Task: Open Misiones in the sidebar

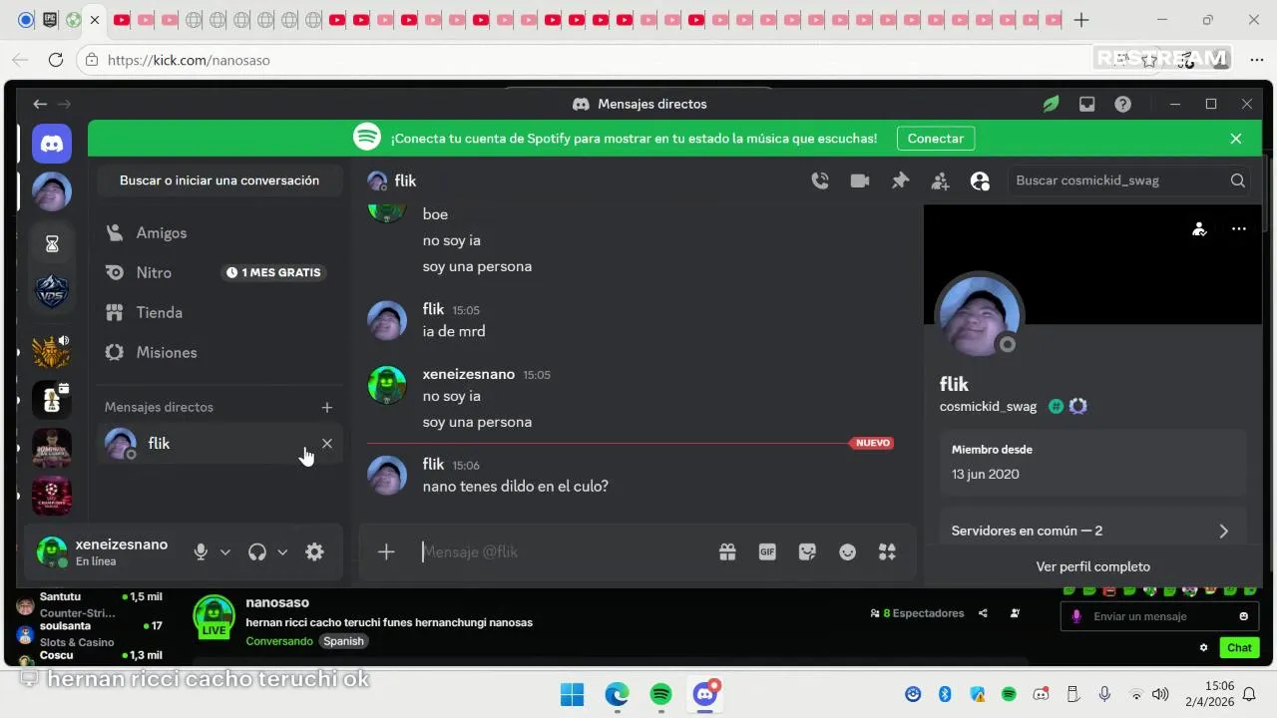Action: [219, 352]
